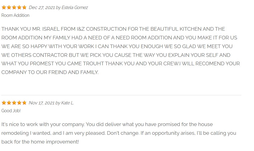Click the reviewer name Estela Gomez
This screenshot has width=254, height=151.
(75, 8)
